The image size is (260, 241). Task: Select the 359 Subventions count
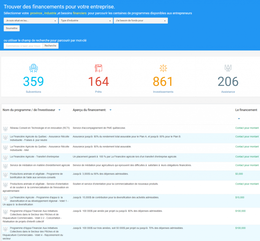[34, 82]
